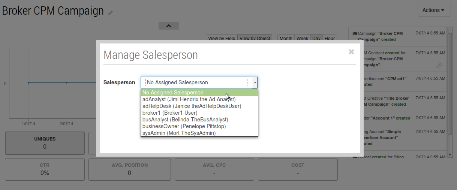Set chart interval to Hour
This screenshot has height=190, width=457.
coord(330,38)
